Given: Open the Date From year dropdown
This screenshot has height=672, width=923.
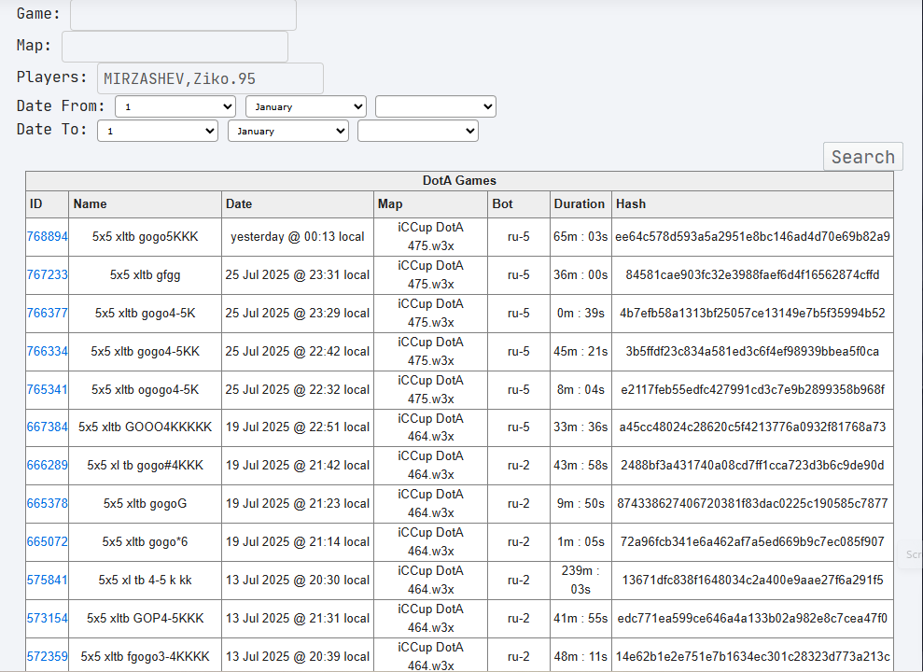Looking at the screenshot, I should pyautogui.click(x=436, y=106).
